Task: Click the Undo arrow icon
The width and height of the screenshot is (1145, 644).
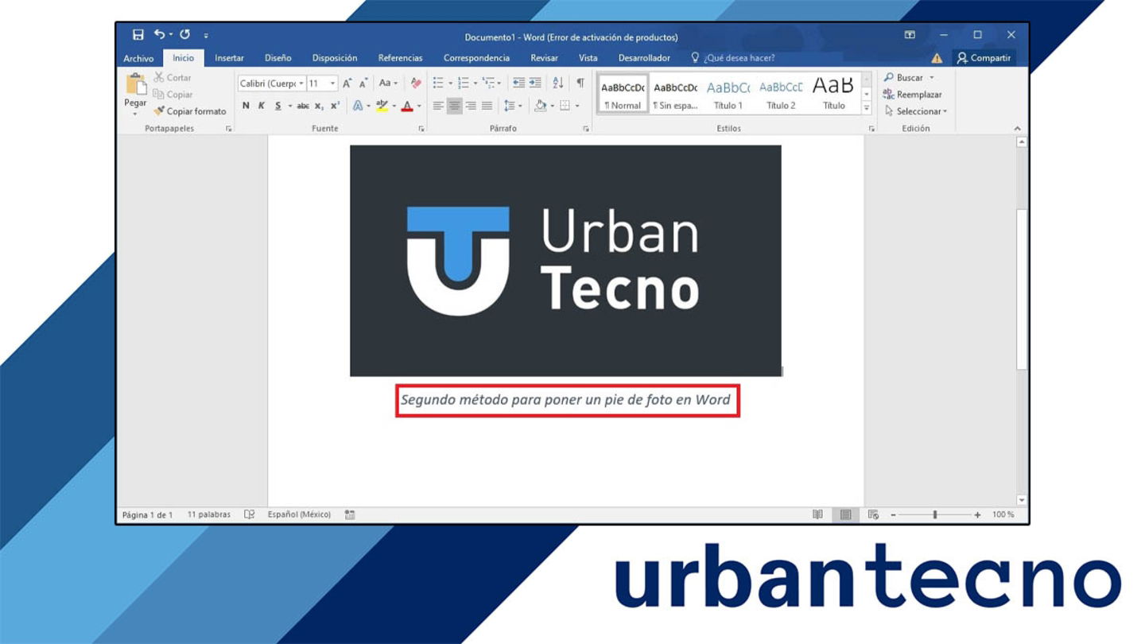Action: pyautogui.click(x=160, y=34)
